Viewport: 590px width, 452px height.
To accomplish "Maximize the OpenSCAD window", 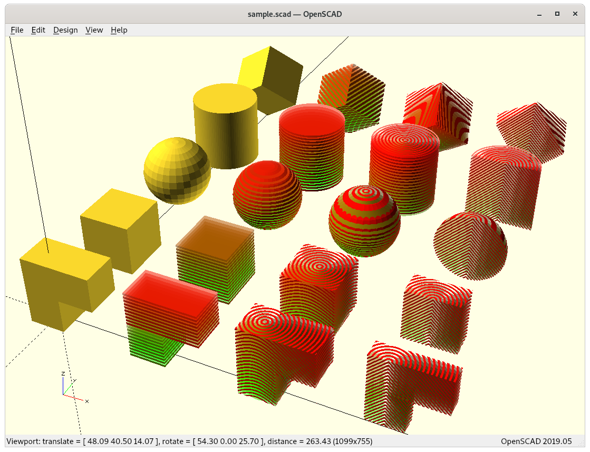I will [x=557, y=14].
